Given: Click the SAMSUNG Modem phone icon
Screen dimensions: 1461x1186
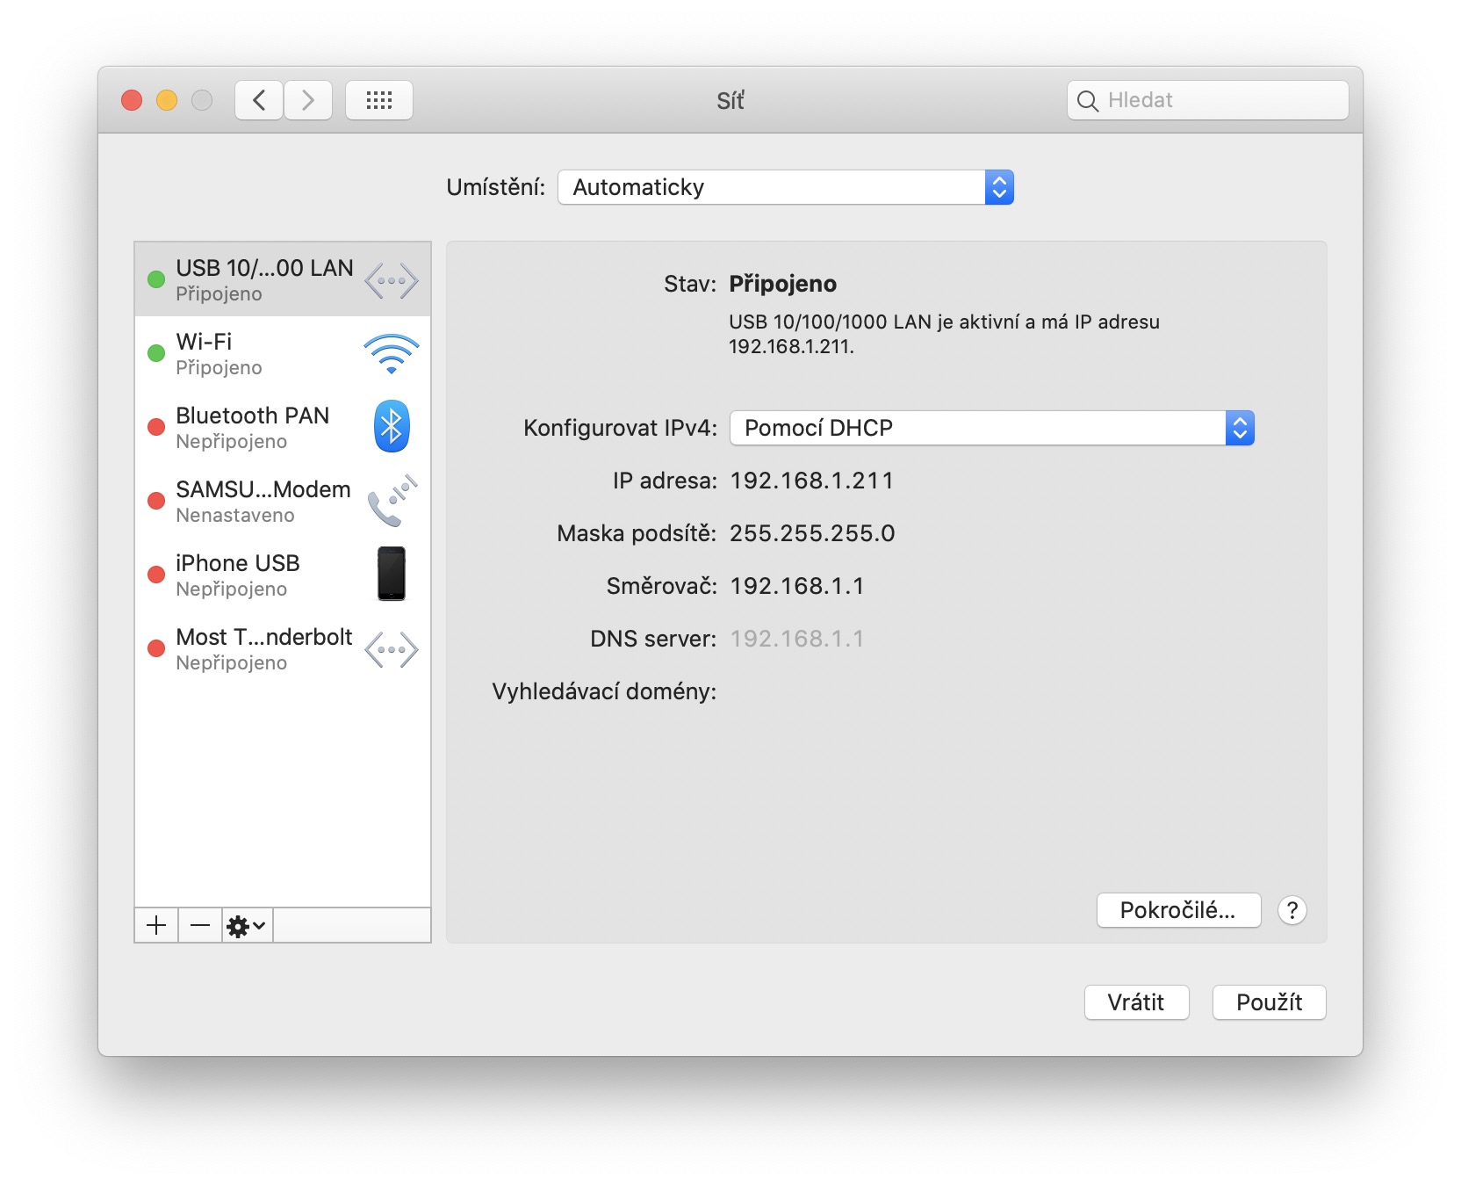Looking at the screenshot, I should (x=392, y=501).
